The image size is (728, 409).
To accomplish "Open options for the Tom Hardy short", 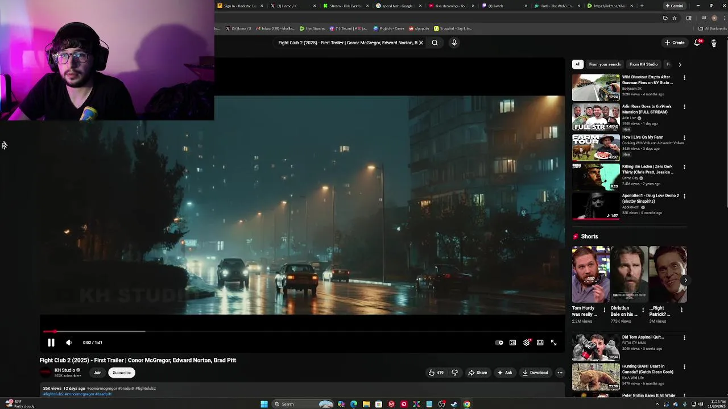I will point(605,310).
